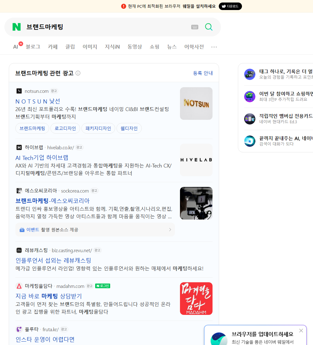Switch to the 클립 tab

coord(70,47)
